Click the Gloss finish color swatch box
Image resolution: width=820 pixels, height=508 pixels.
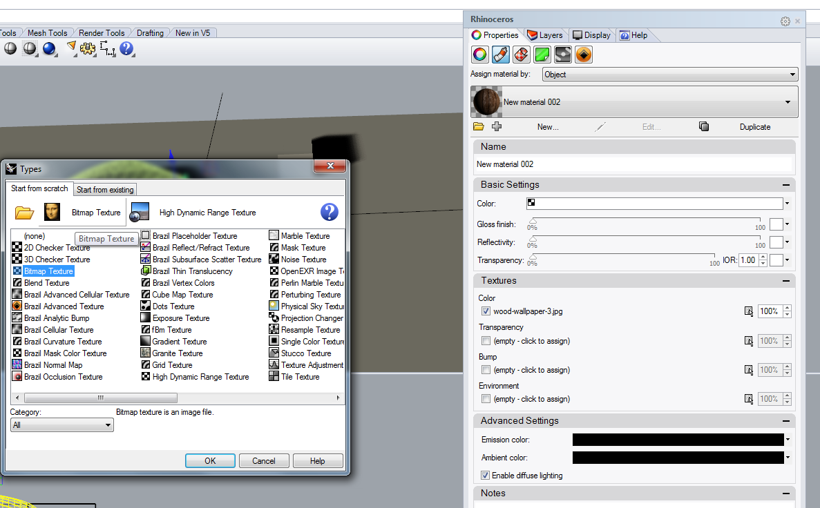[x=776, y=224]
